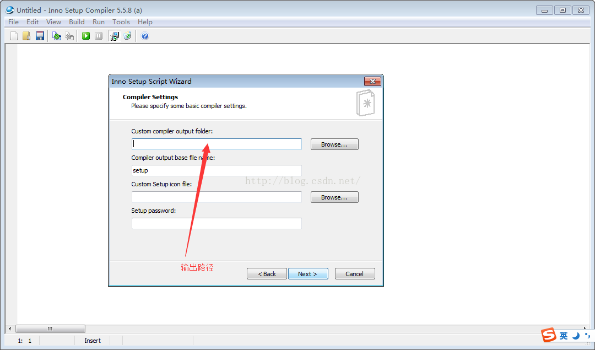The height and width of the screenshot is (350, 595).
Task: Save the script with floppy disk icon
Action: tap(40, 36)
